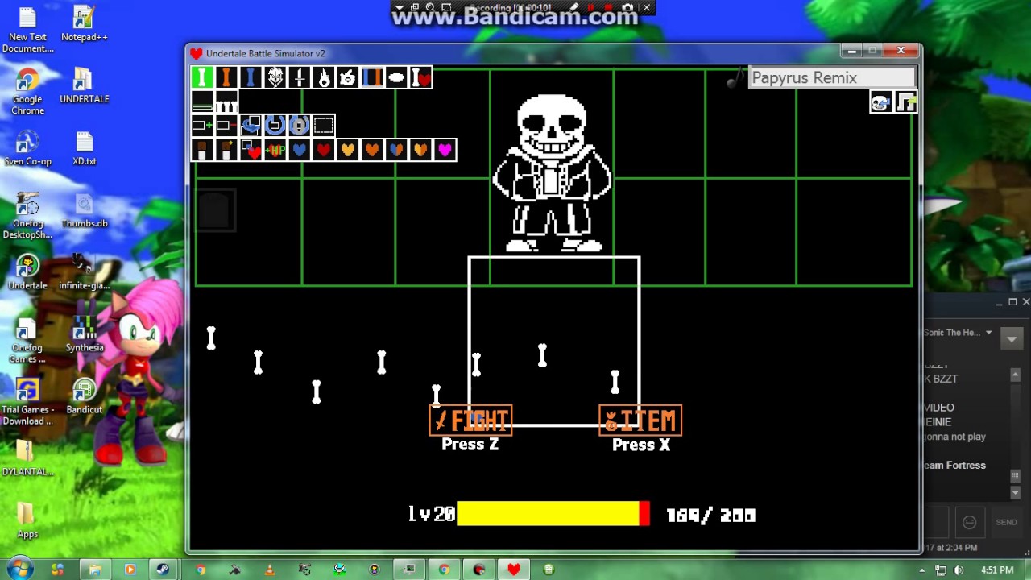Image resolution: width=1031 pixels, height=580 pixels.
Task: Open the Sven Co-op desktop shortcut
Action: [x=27, y=148]
